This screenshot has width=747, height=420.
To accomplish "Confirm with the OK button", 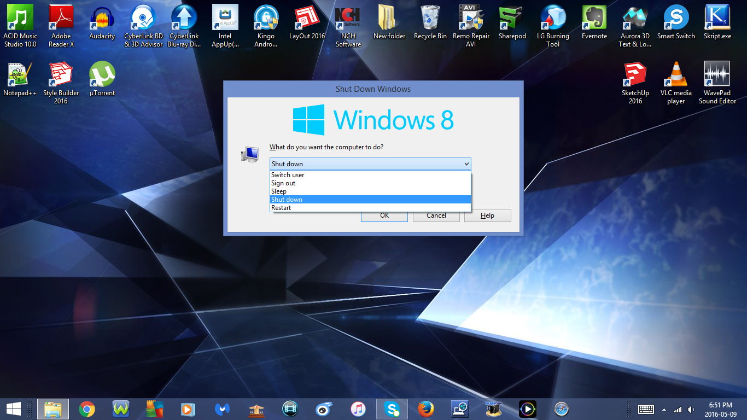I will (384, 216).
